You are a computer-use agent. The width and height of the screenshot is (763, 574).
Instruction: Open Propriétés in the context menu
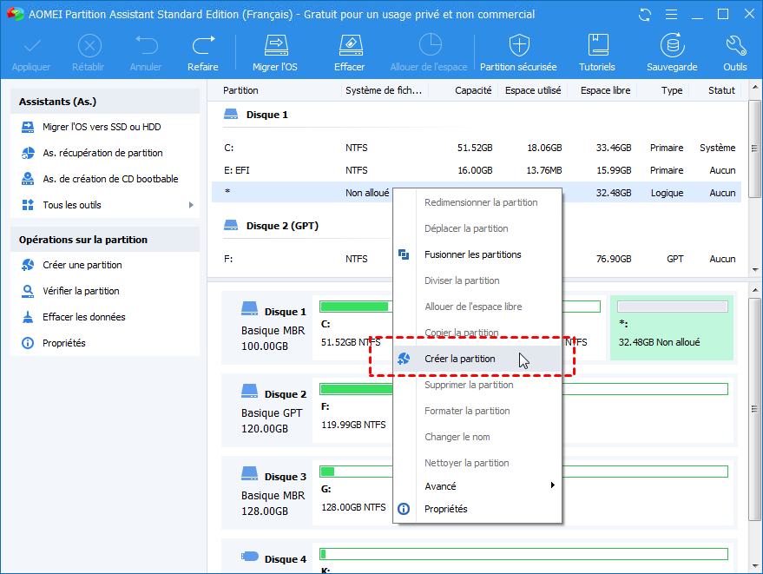(x=477, y=509)
